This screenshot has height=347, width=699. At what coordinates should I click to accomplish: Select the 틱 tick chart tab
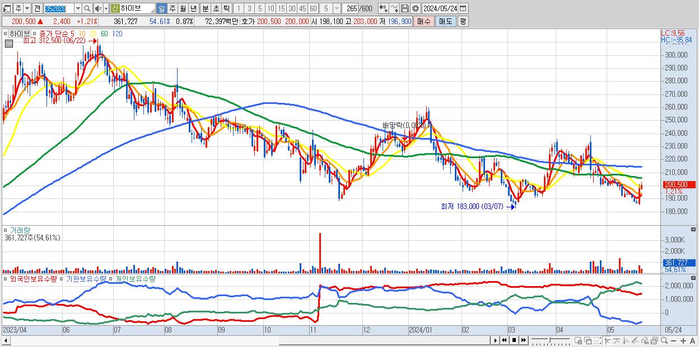click(226, 8)
